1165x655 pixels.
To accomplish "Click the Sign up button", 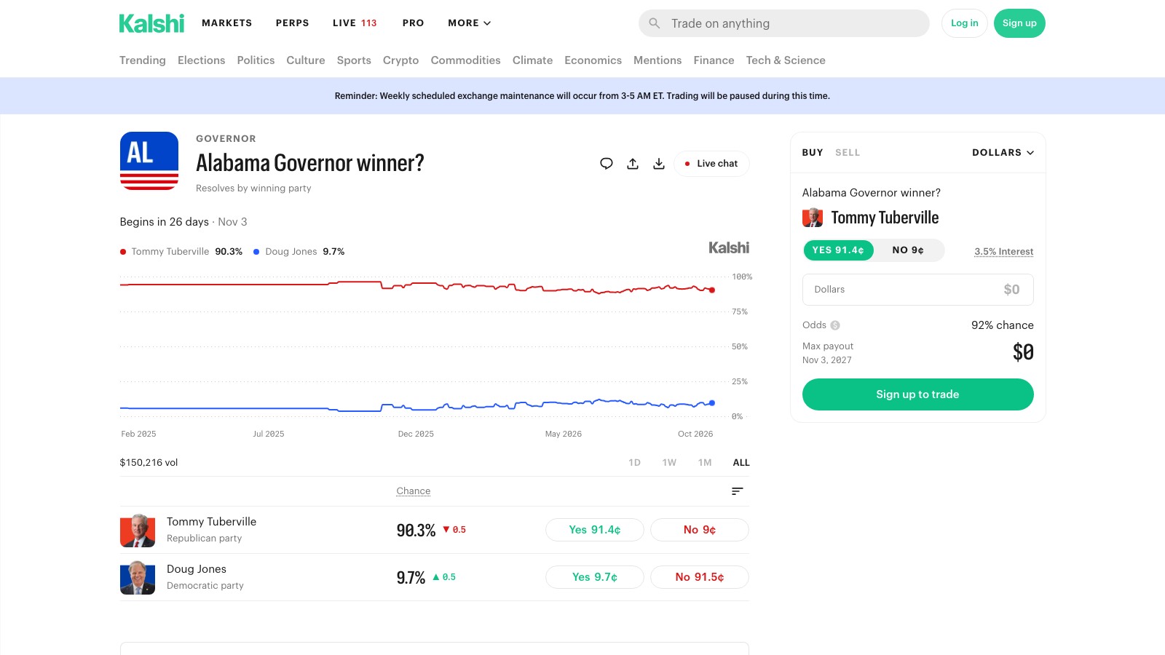I will 1019,23.
